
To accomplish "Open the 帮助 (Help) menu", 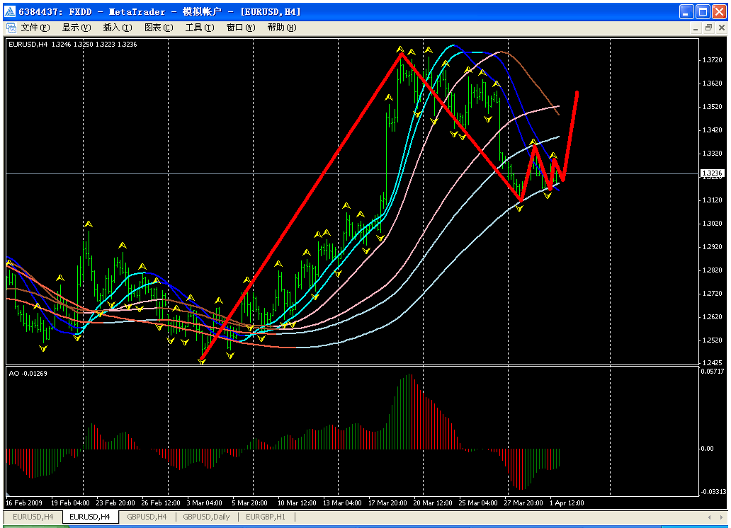I will [x=282, y=28].
